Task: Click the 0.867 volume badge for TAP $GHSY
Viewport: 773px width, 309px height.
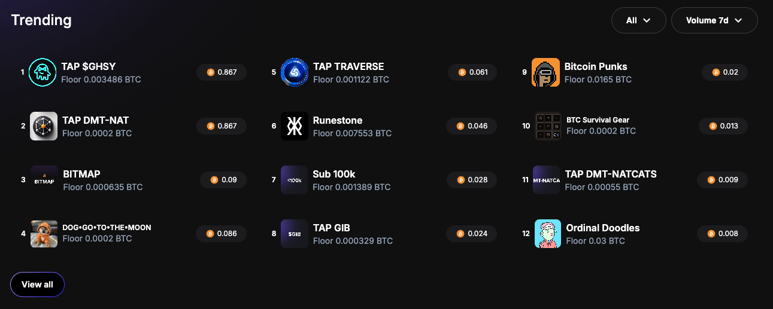Action: (222, 72)
